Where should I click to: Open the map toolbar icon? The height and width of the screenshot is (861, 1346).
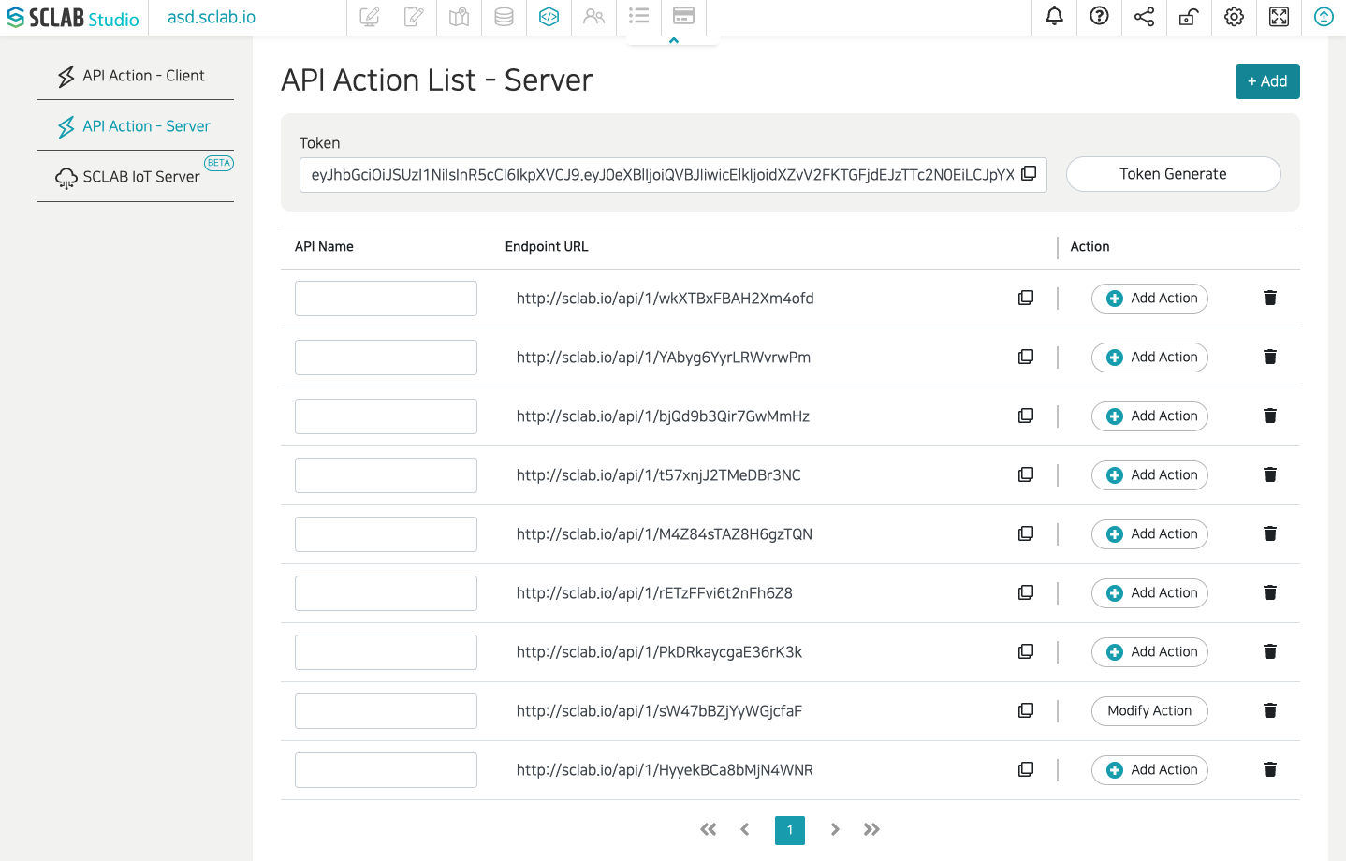click(459, 16)
